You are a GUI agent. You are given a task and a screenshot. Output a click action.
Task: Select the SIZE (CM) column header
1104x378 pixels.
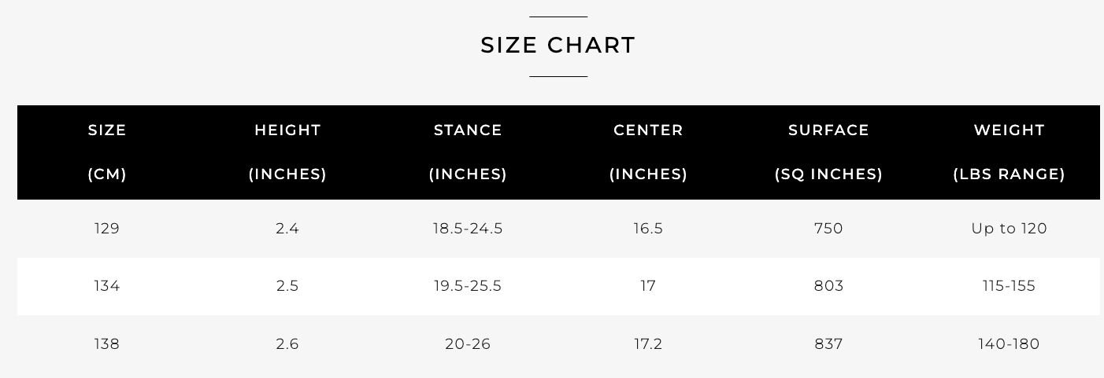(x=107, y=152)
